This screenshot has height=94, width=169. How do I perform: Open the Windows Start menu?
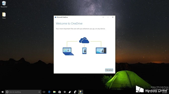tap(3, 92)
